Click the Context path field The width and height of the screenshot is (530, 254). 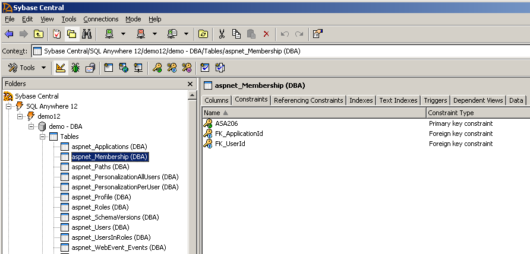(281, 52)
